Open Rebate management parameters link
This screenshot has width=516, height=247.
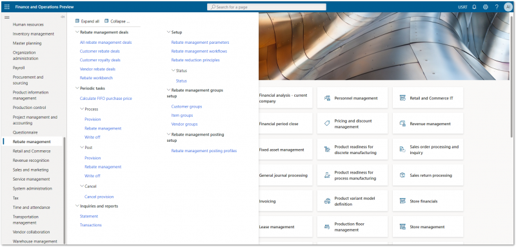200,43
